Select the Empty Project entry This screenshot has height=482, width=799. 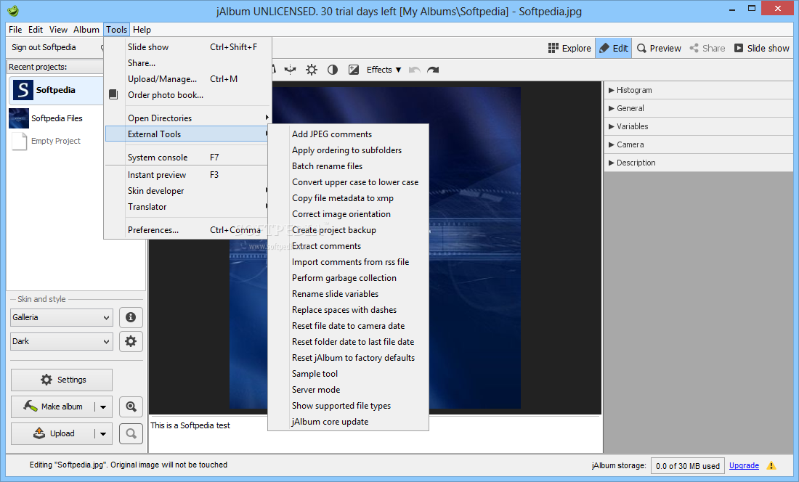[56, 141]
